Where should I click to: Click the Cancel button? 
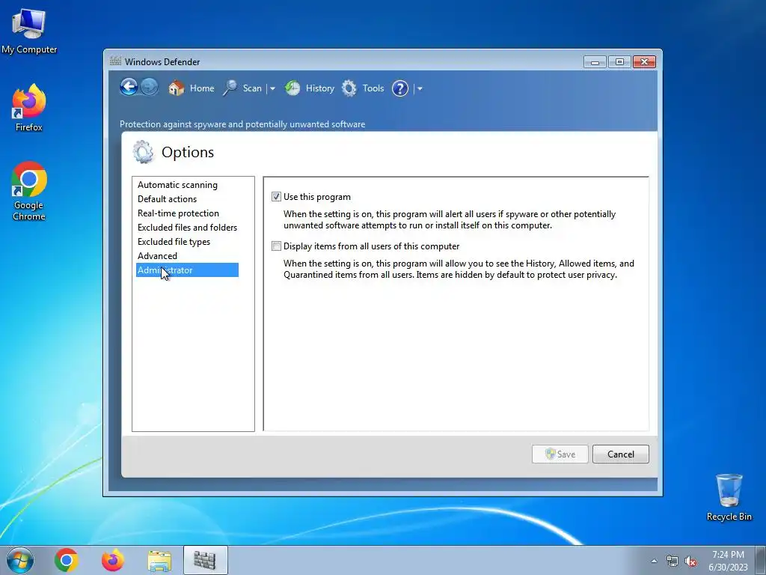click(x=621, y=454)
